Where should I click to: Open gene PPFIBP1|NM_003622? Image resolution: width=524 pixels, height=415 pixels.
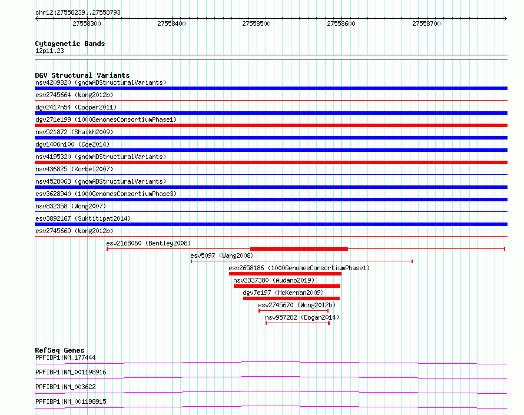point(65,387)
